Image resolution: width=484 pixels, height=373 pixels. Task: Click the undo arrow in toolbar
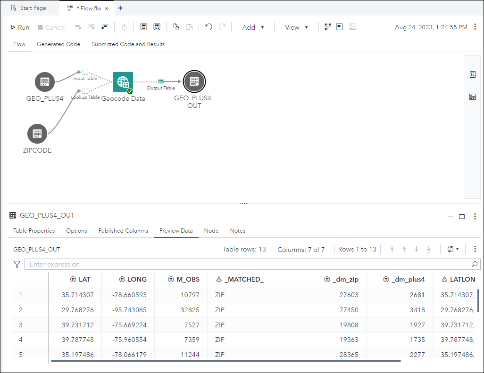[209, 27]
